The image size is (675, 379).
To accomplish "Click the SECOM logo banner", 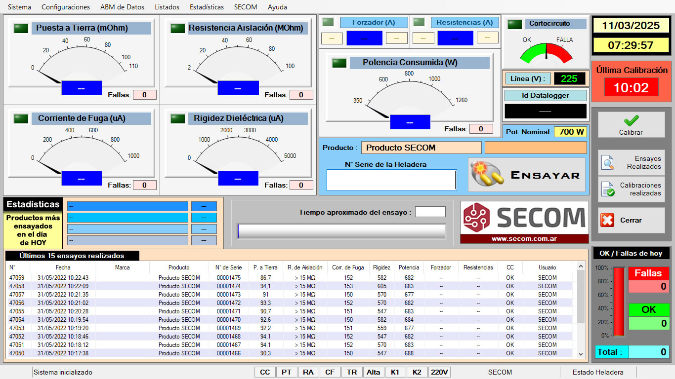I will (524, 218).
